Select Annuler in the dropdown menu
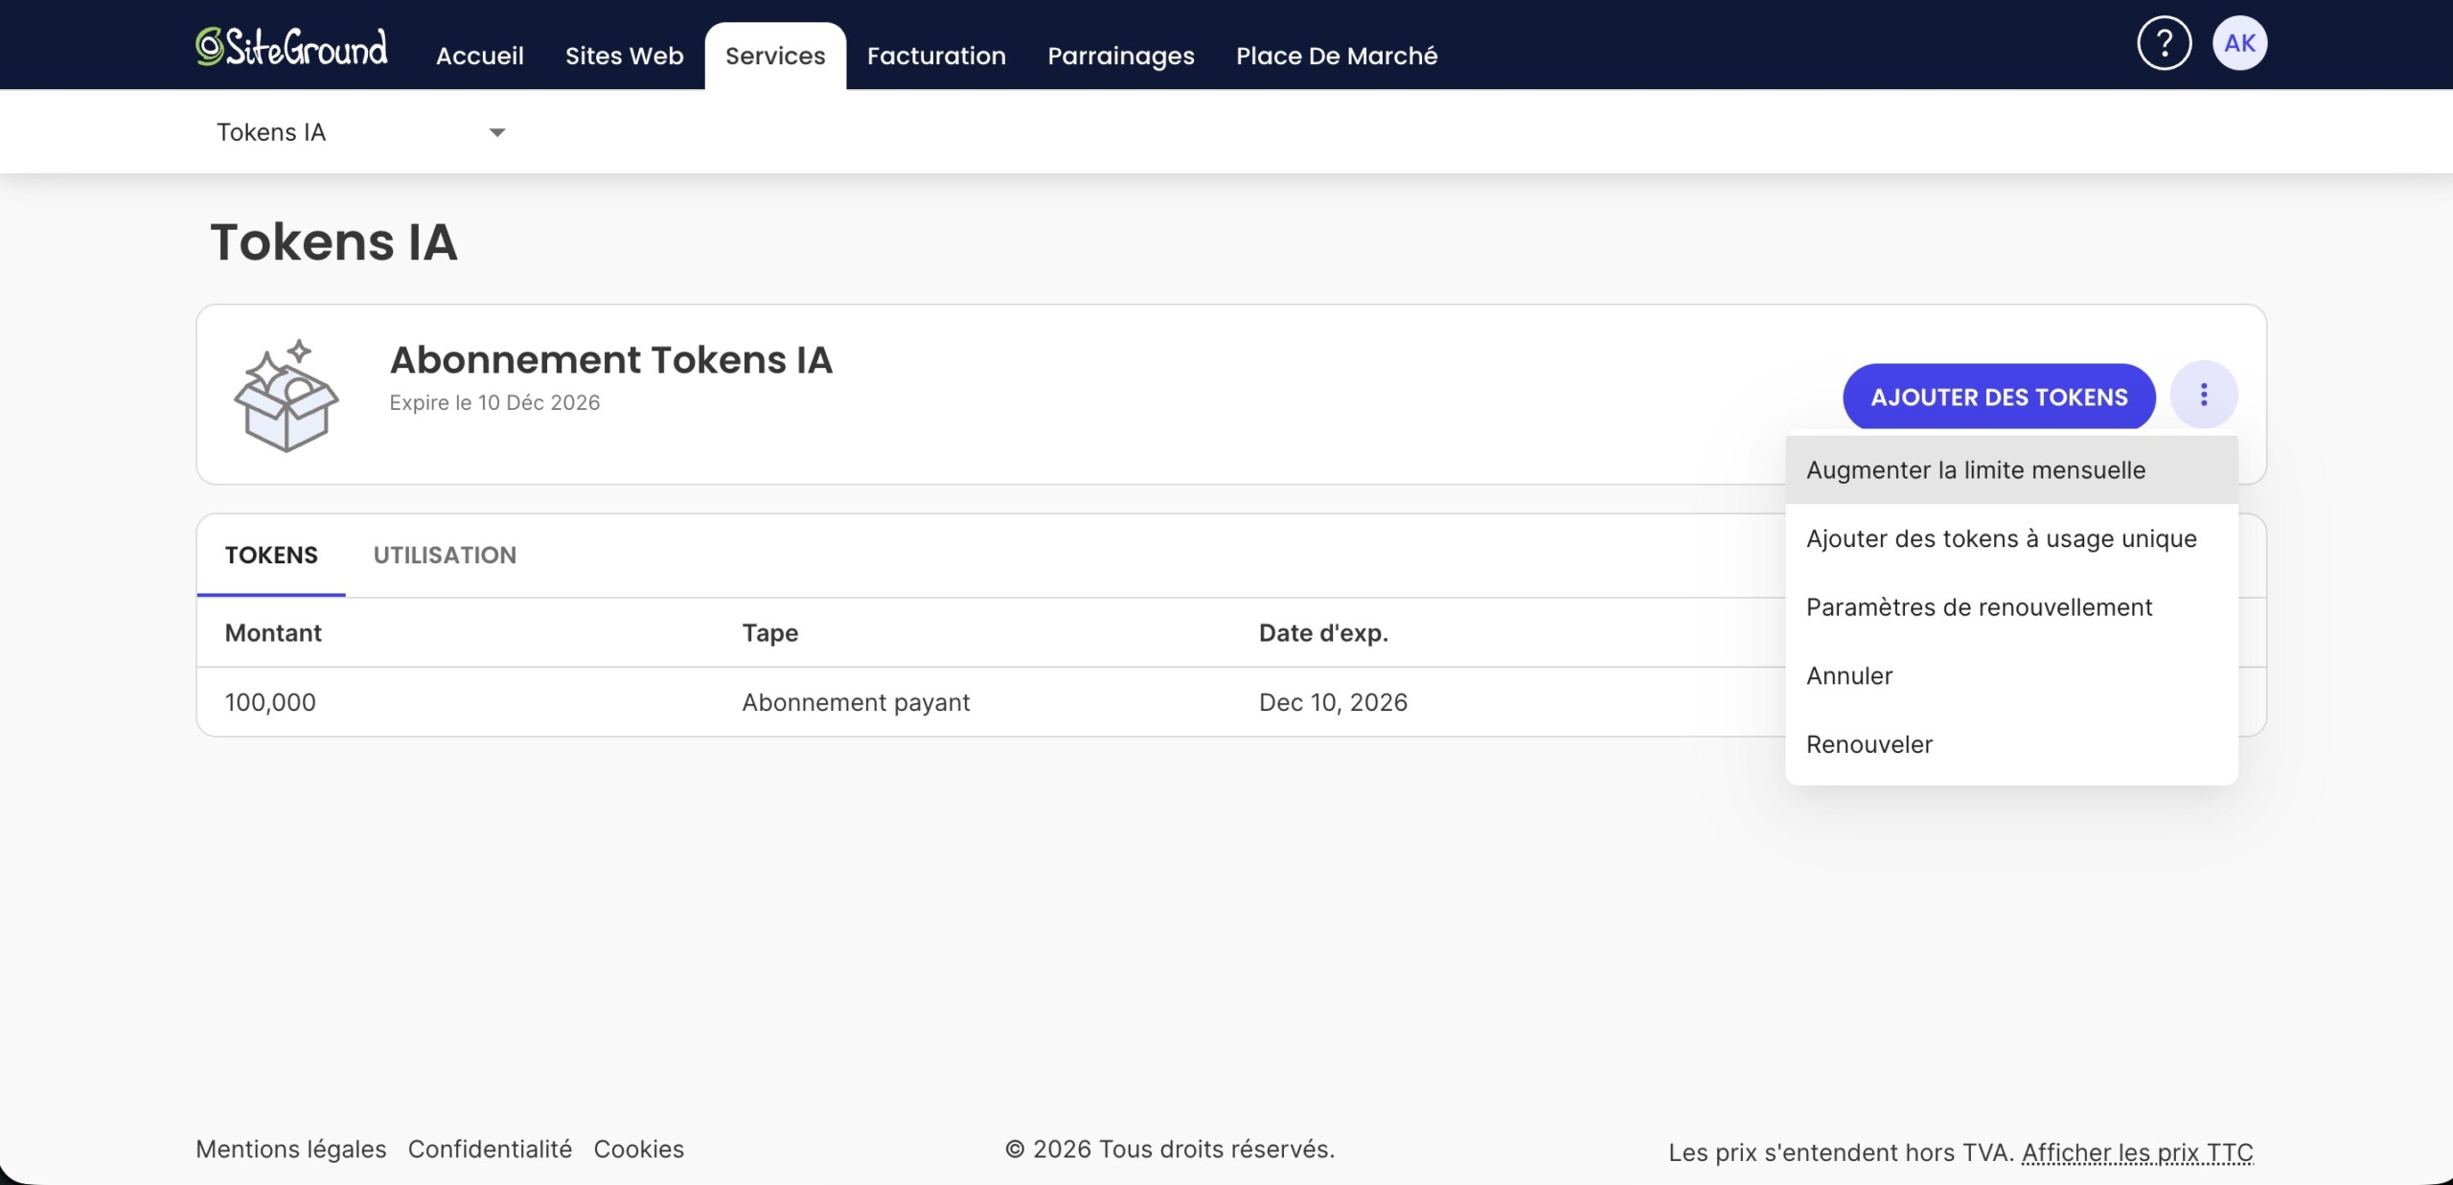The width and height of the screenshot is (2453, 1185). click(x=2011, y=675)
